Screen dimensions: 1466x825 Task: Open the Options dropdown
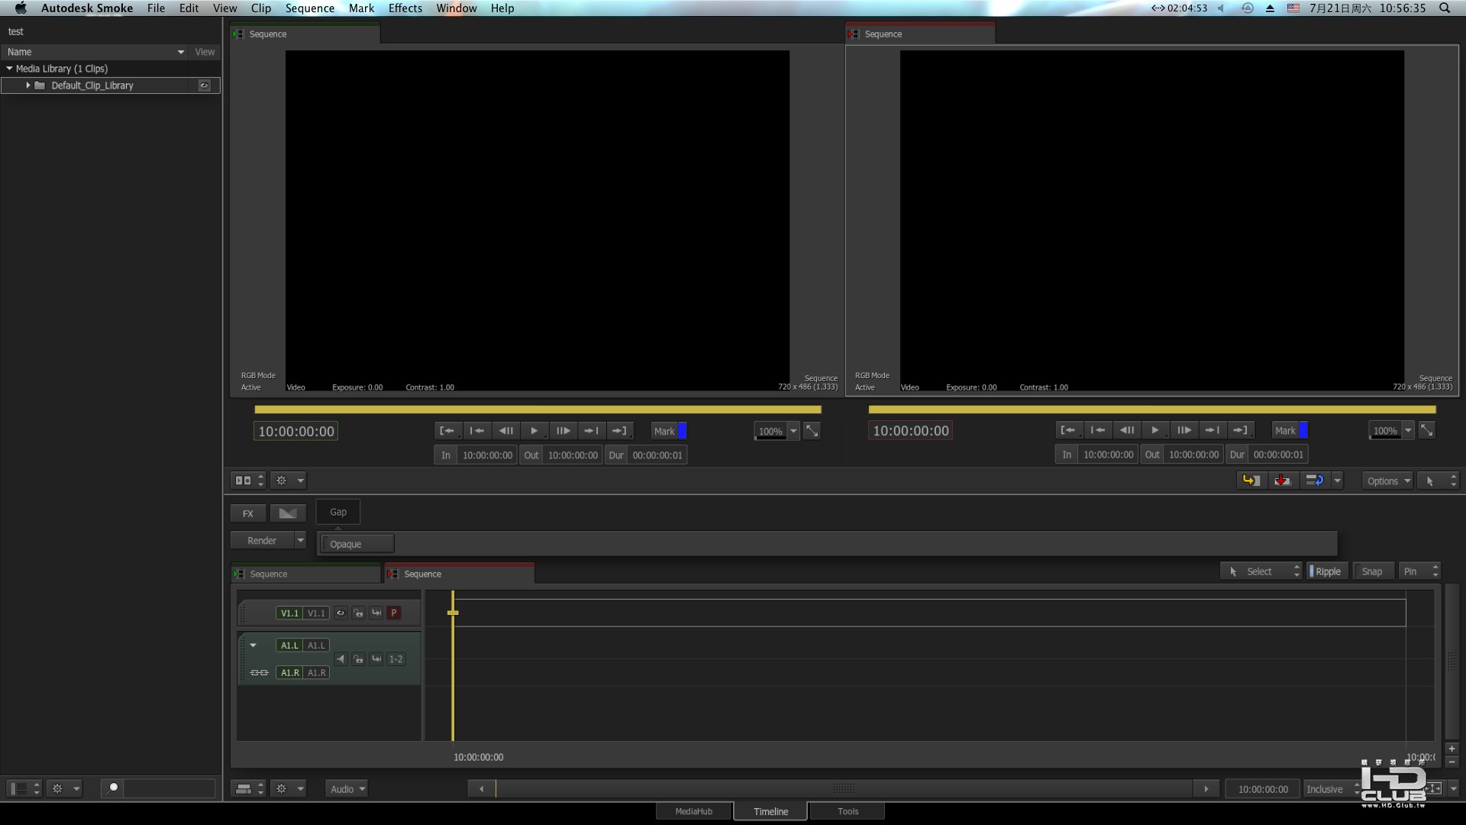click(1387, 481)
